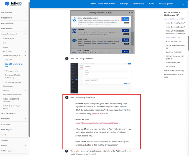Click the HelloID logo

[x=13, y=4]
